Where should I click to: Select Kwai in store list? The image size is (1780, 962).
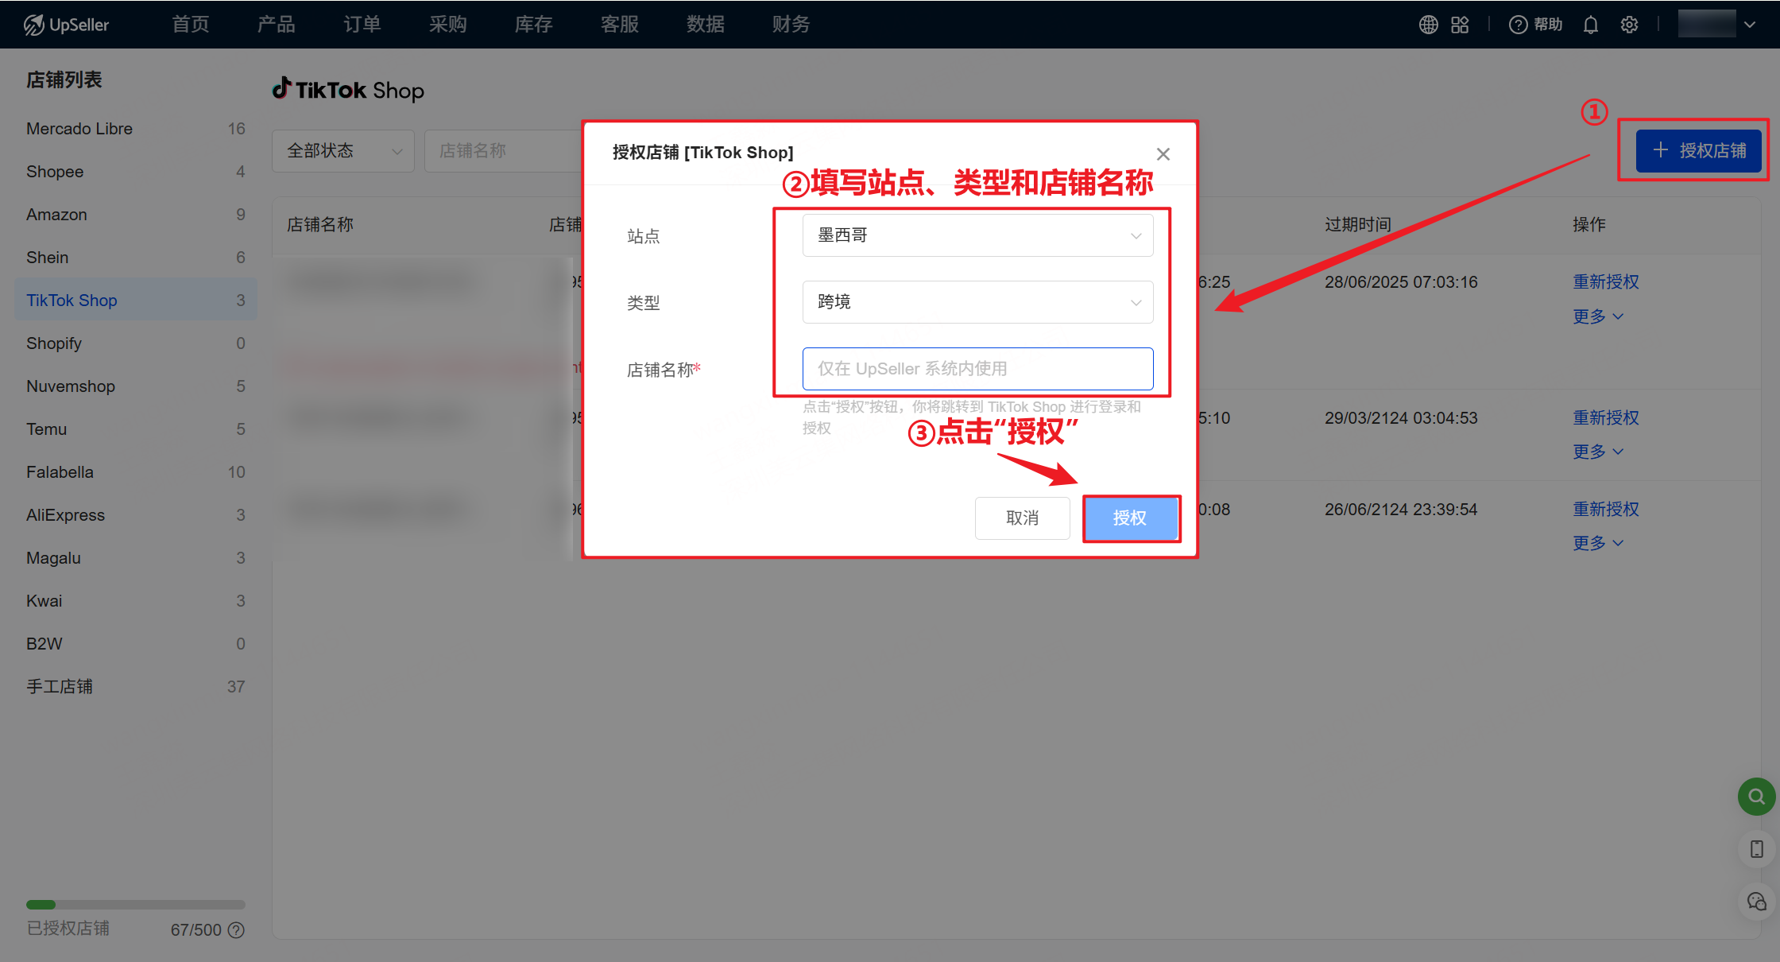pos(136,601)
